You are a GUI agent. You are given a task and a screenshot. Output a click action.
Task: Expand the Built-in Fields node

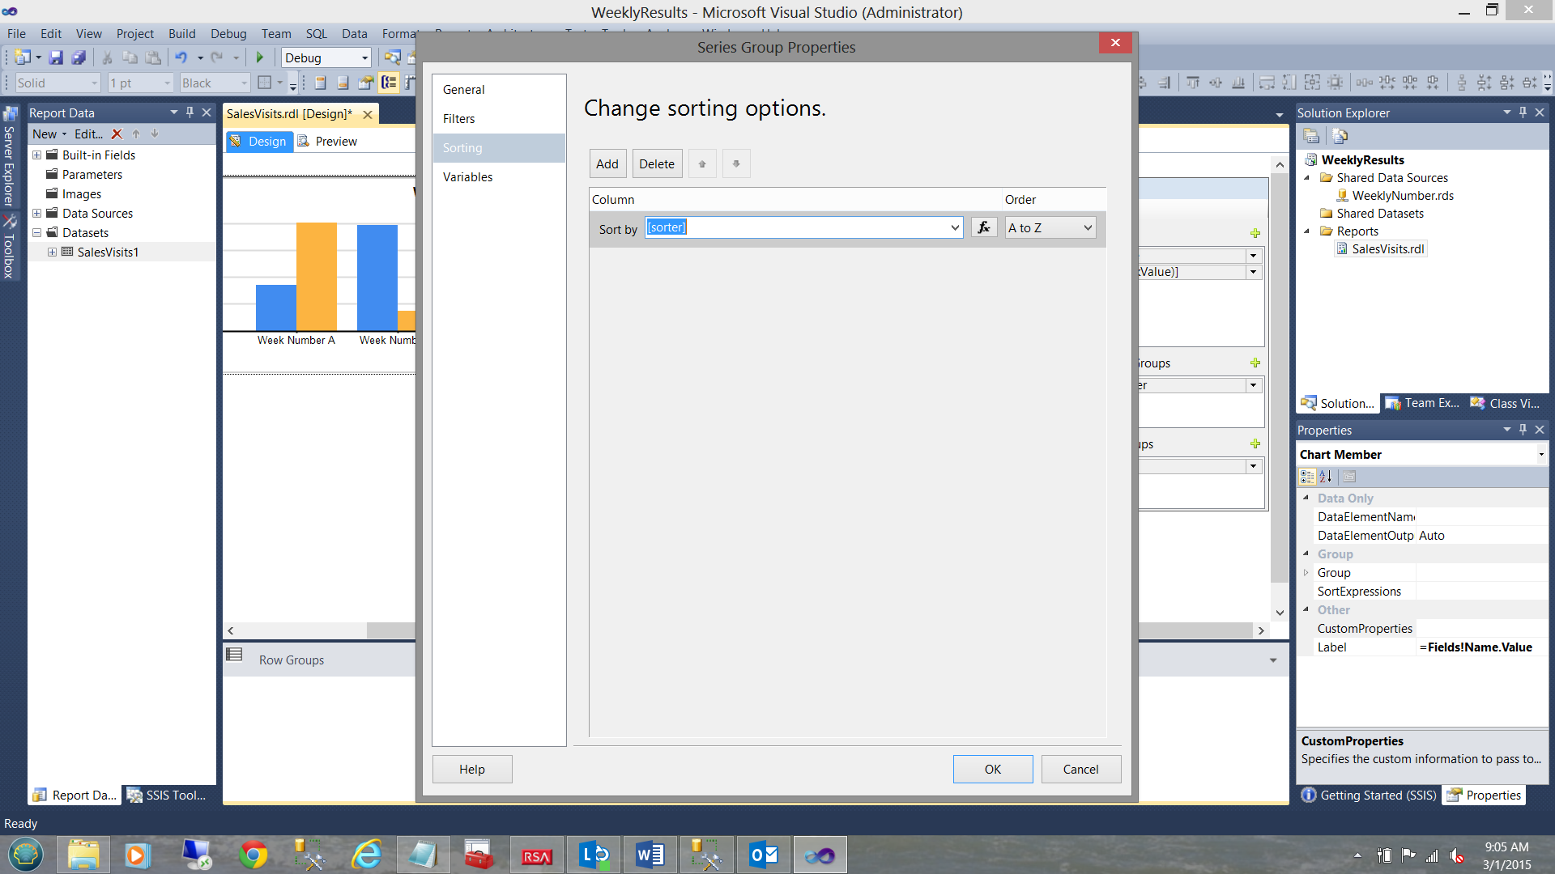(36, 155)
